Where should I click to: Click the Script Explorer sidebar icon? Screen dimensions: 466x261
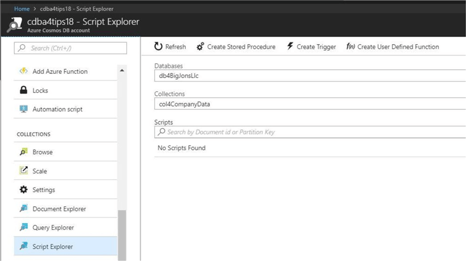pos(23,246)
